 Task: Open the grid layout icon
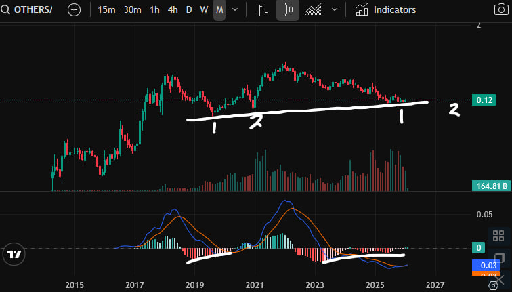498,236
